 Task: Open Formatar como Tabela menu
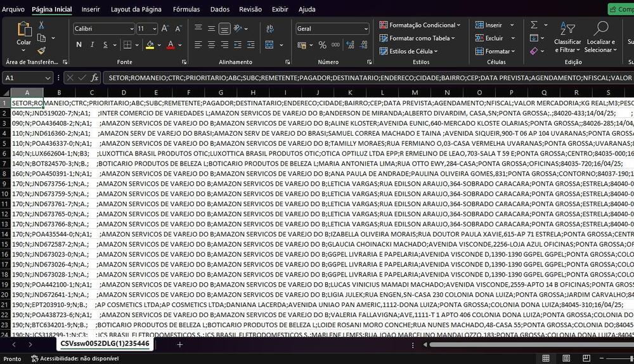click(x=417, y=38)
